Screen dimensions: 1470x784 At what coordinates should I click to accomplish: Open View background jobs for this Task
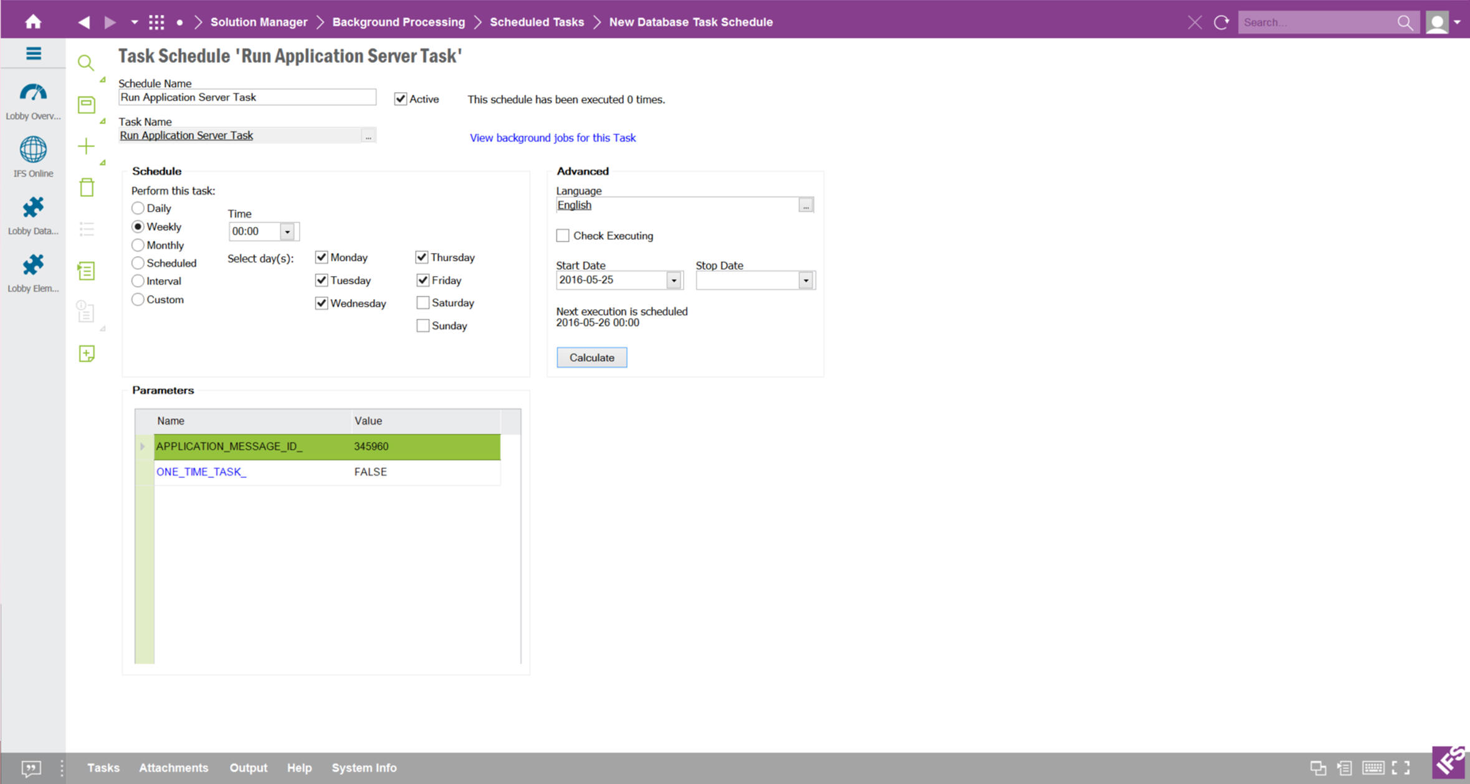pyautogui.click(x=553, y=138)
